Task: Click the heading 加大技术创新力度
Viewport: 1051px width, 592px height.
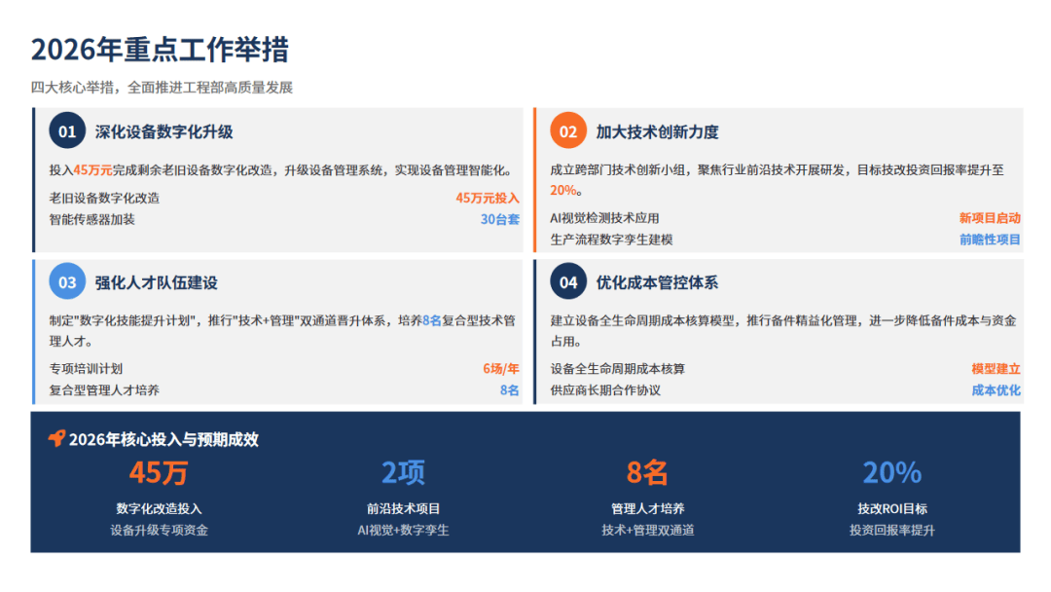Action: [657, 131]
